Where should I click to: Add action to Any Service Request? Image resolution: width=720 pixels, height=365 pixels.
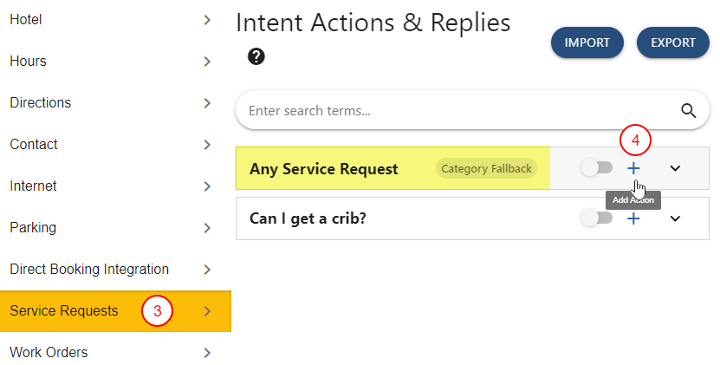tap(633, 168)
